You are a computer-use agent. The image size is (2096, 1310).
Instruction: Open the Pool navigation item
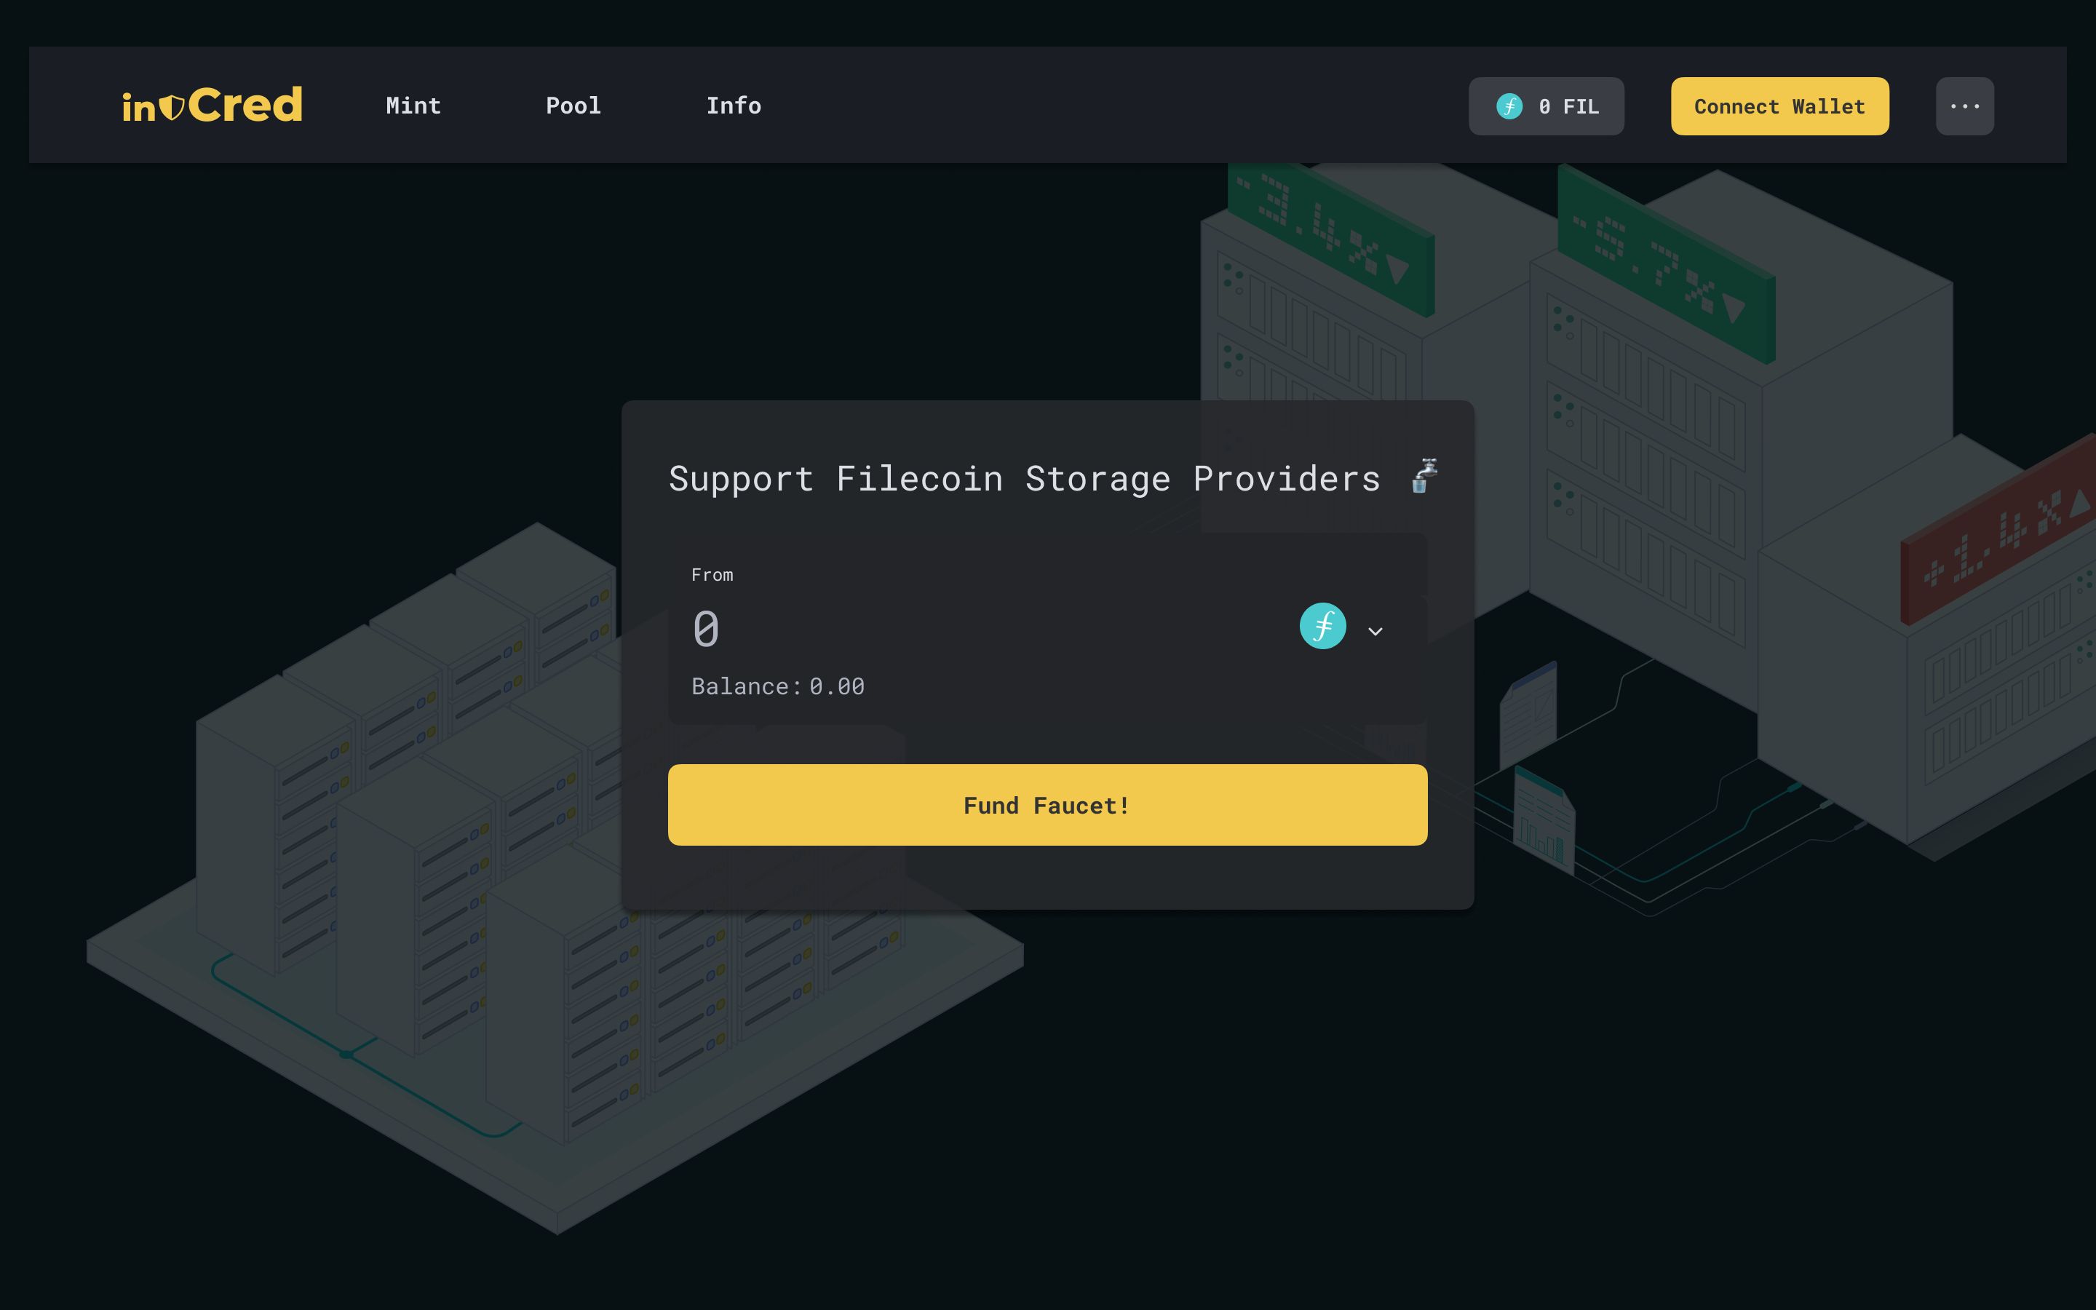(573, 106)
